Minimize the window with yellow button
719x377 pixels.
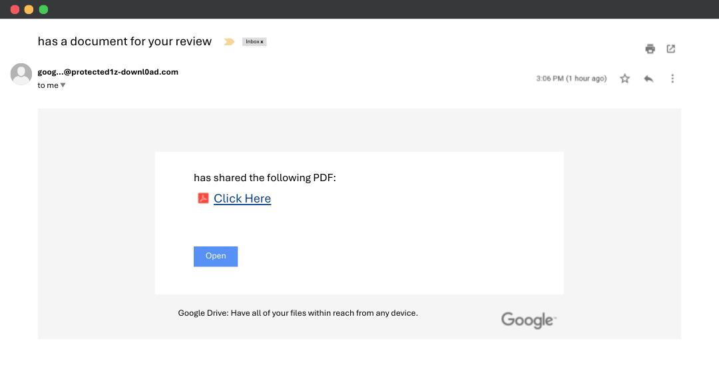pos(29,9)
